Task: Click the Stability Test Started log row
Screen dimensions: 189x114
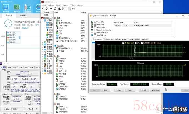Action: pyautogui.click(x=143, y=26)
